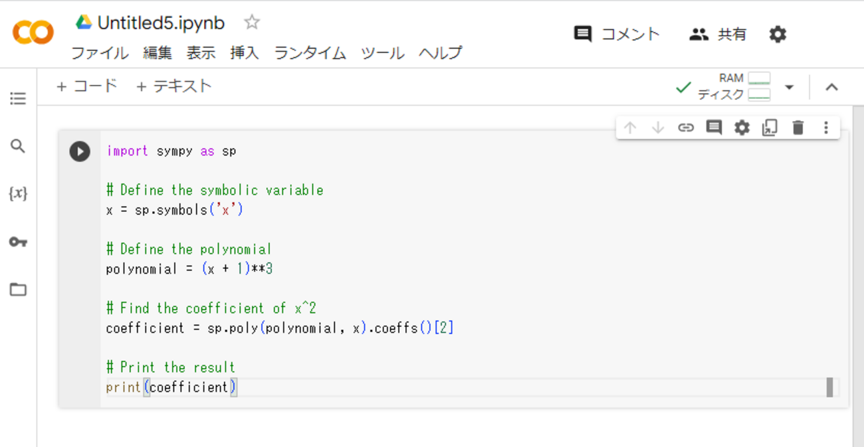864x447 pixels.
Task: Check the disk usage indicator bar
Action: (759, 94)
